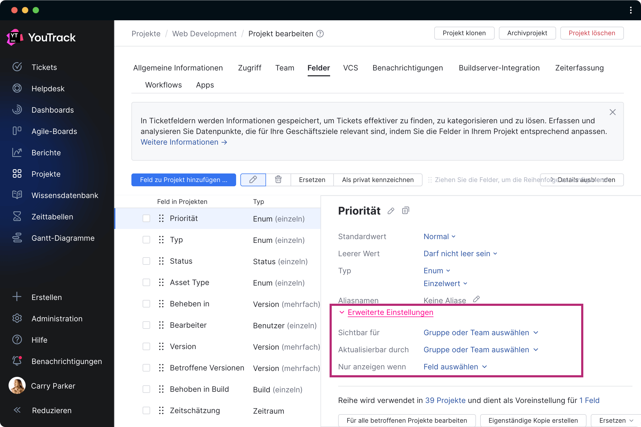Toggle checkbox next to Status field
Image resolution: width=641 pixels, height=427 pixels.
pos(146,261)
